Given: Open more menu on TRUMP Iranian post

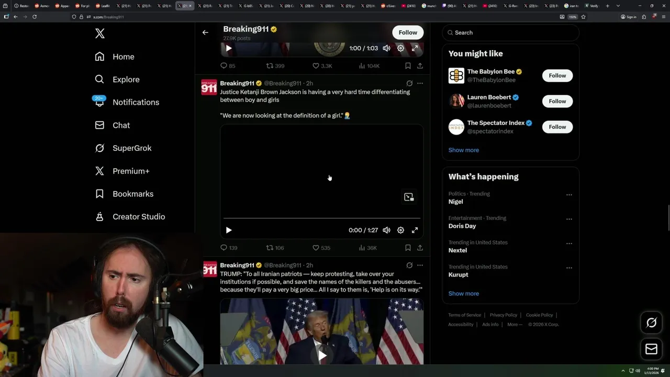Looking at the screenshot, I should (x=420, y=265).
